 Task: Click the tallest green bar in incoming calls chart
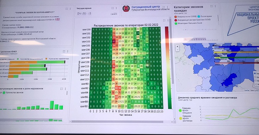click(52, 105)
